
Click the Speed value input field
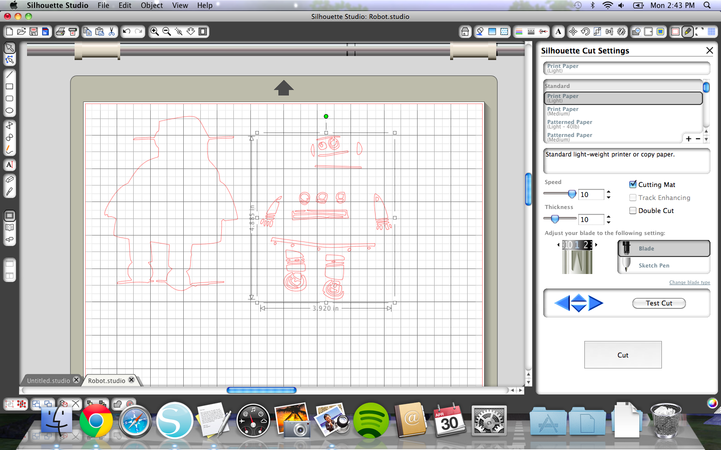pos(591,194)
